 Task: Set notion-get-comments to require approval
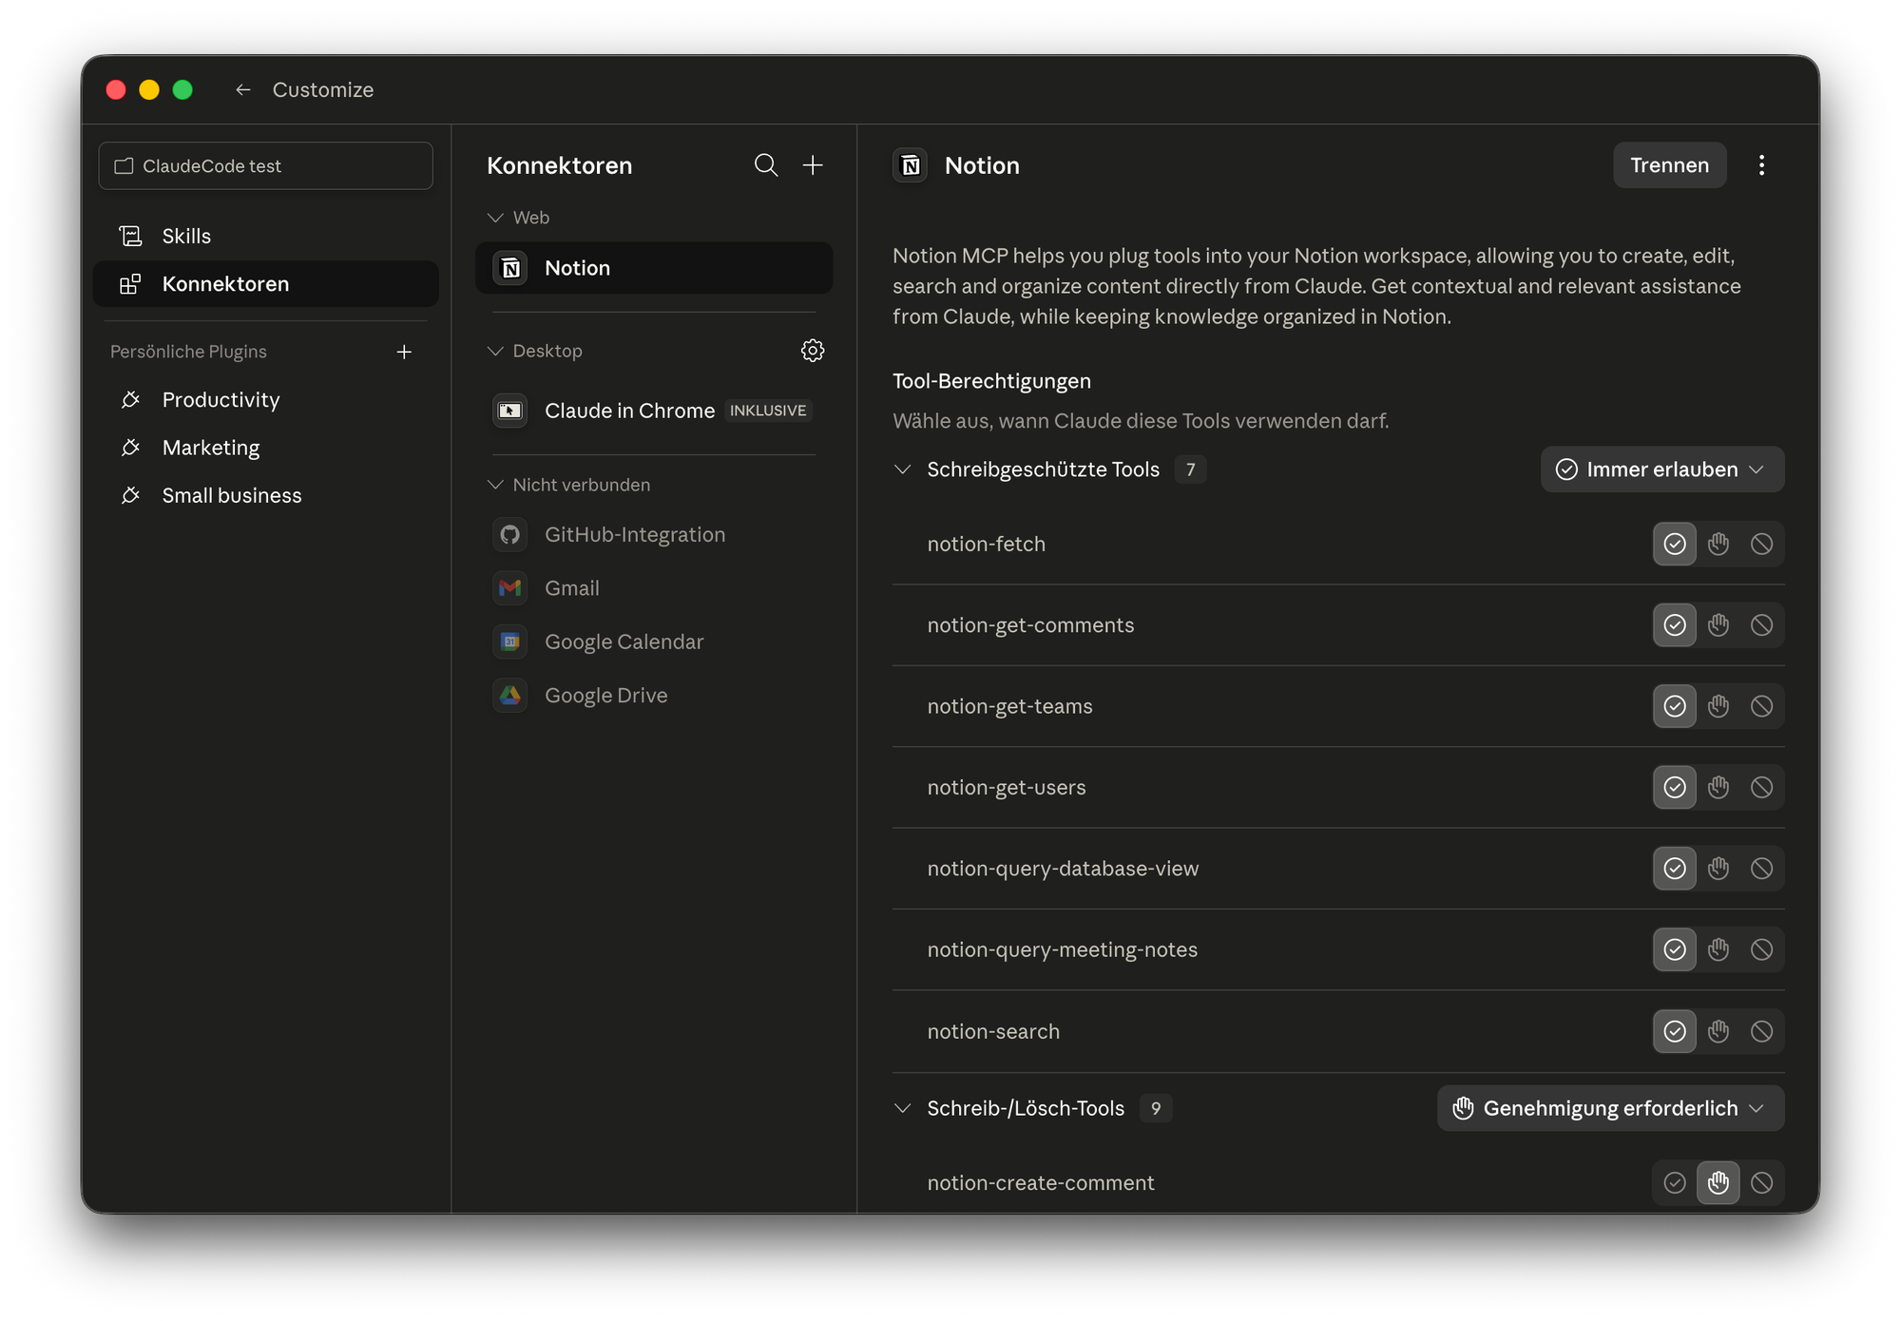pyautogui.click(x=1719, y=624)
